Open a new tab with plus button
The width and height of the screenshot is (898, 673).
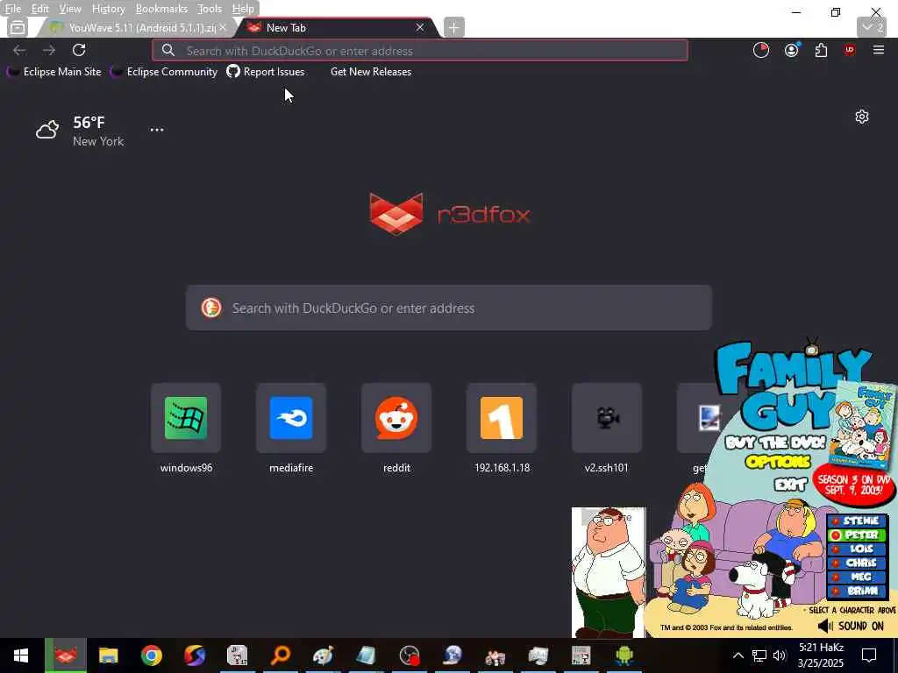pos(453,27)
